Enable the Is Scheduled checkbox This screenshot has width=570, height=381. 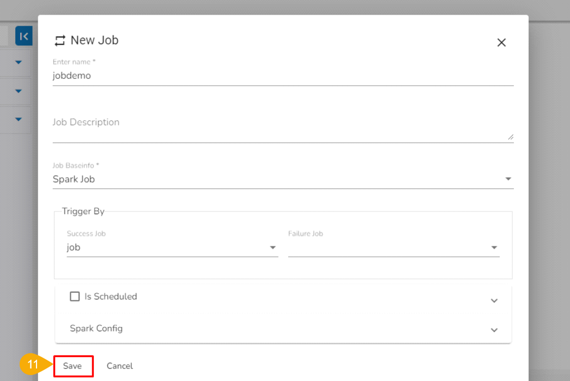[75, 297]
